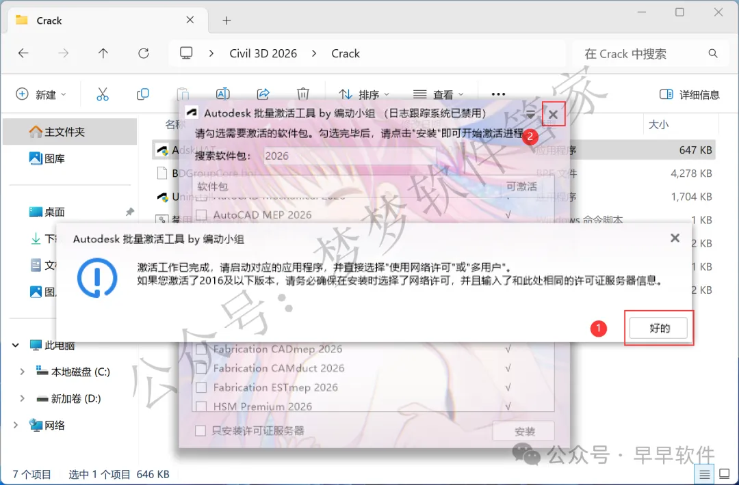
Task: Open the 新建 dropdown
Action: pos(41,94)
